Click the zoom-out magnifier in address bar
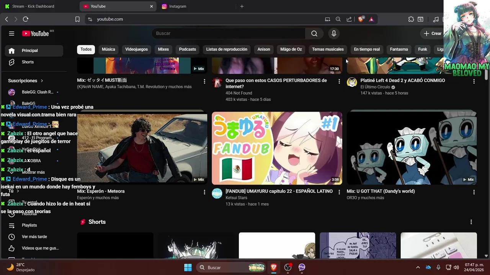 (338, 19)
